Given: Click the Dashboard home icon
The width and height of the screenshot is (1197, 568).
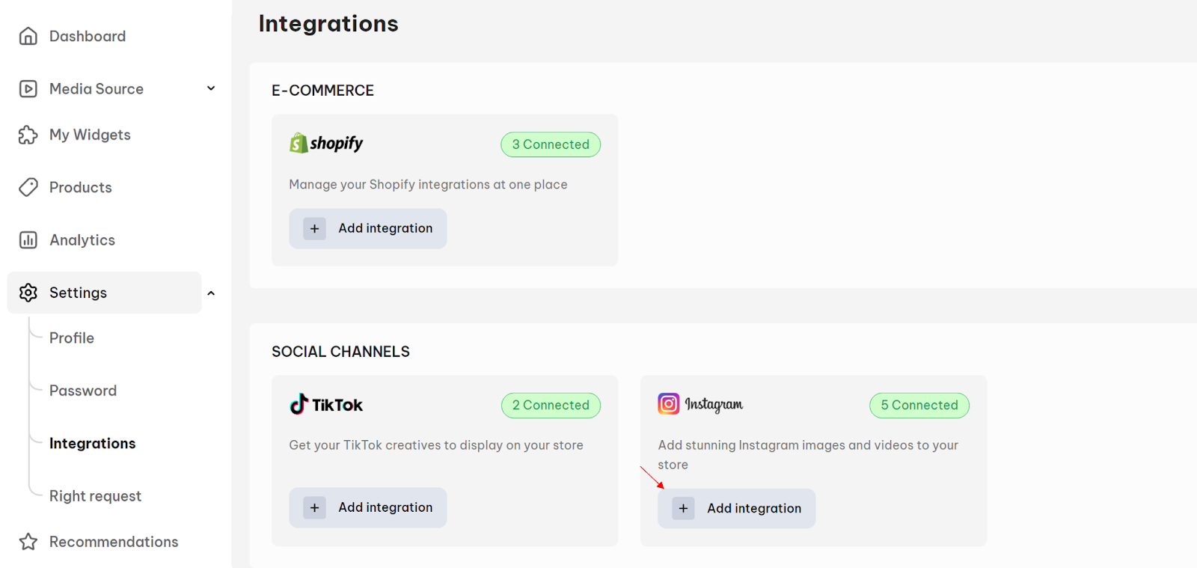Looking at the screenshot, I should 28,36.
